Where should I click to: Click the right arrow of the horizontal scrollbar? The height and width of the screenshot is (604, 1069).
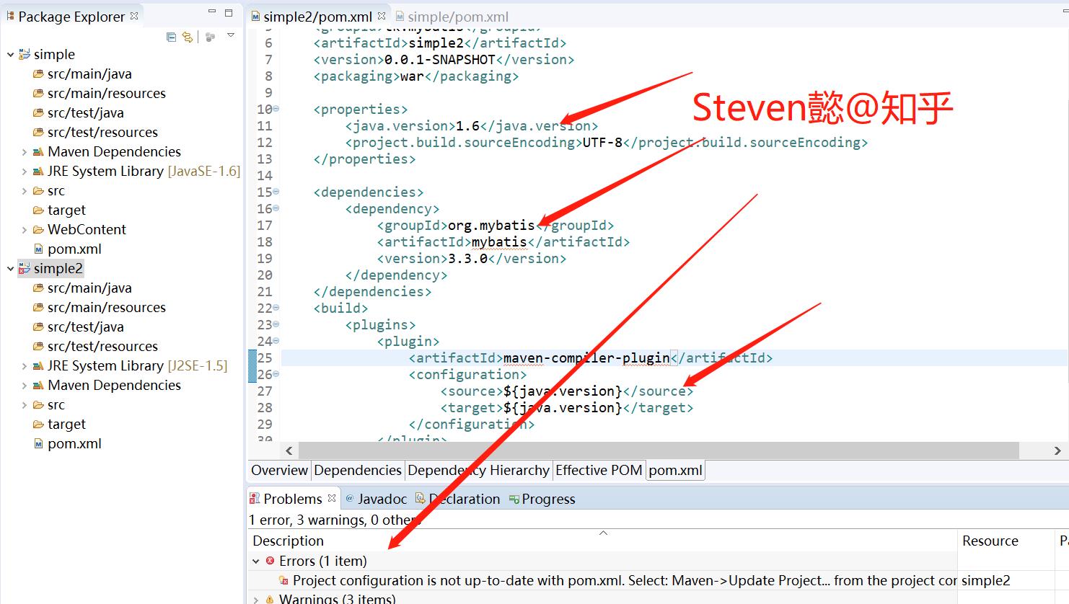(x=1055, y=450)
